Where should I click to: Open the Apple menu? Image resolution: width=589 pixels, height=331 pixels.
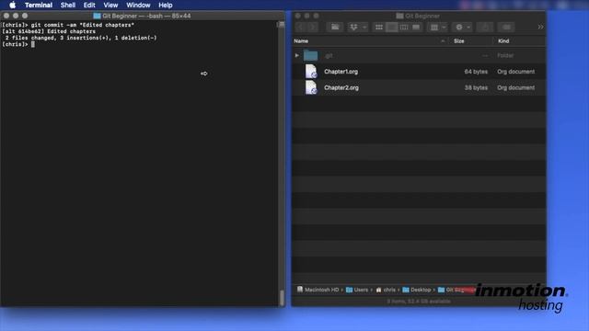[12, 5]
